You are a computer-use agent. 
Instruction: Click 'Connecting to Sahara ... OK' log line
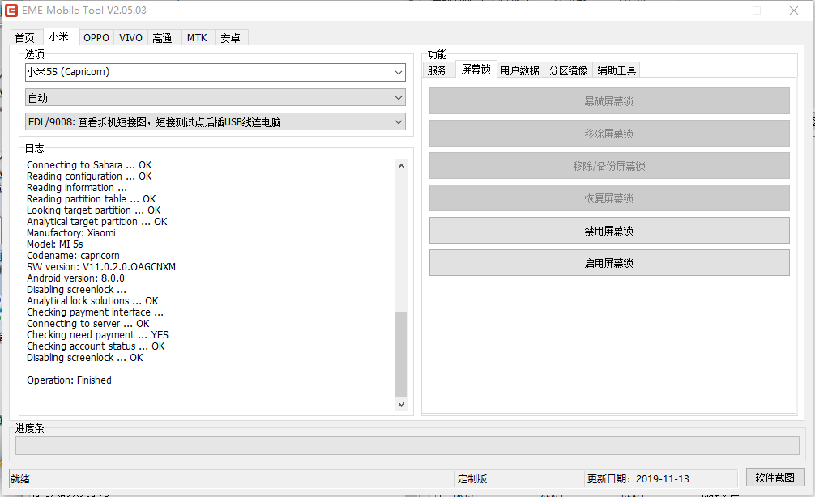89,164
